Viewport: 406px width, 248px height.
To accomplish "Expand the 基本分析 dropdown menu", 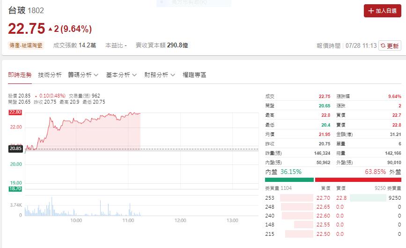I will coord(121,75).
